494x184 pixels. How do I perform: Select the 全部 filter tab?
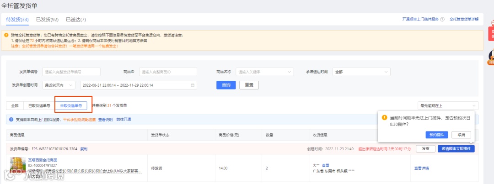[x=15, y=105]
